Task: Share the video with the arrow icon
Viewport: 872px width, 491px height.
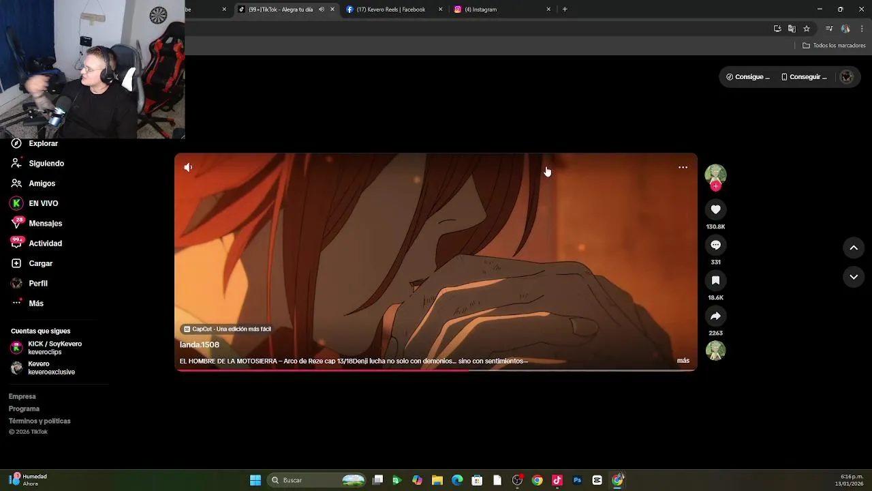Action: 715,316
